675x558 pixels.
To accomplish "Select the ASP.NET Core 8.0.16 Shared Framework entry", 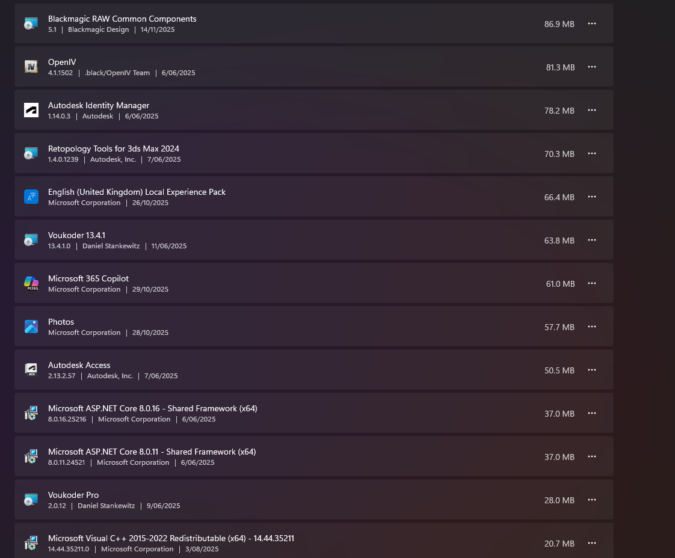I will (153, 408).
